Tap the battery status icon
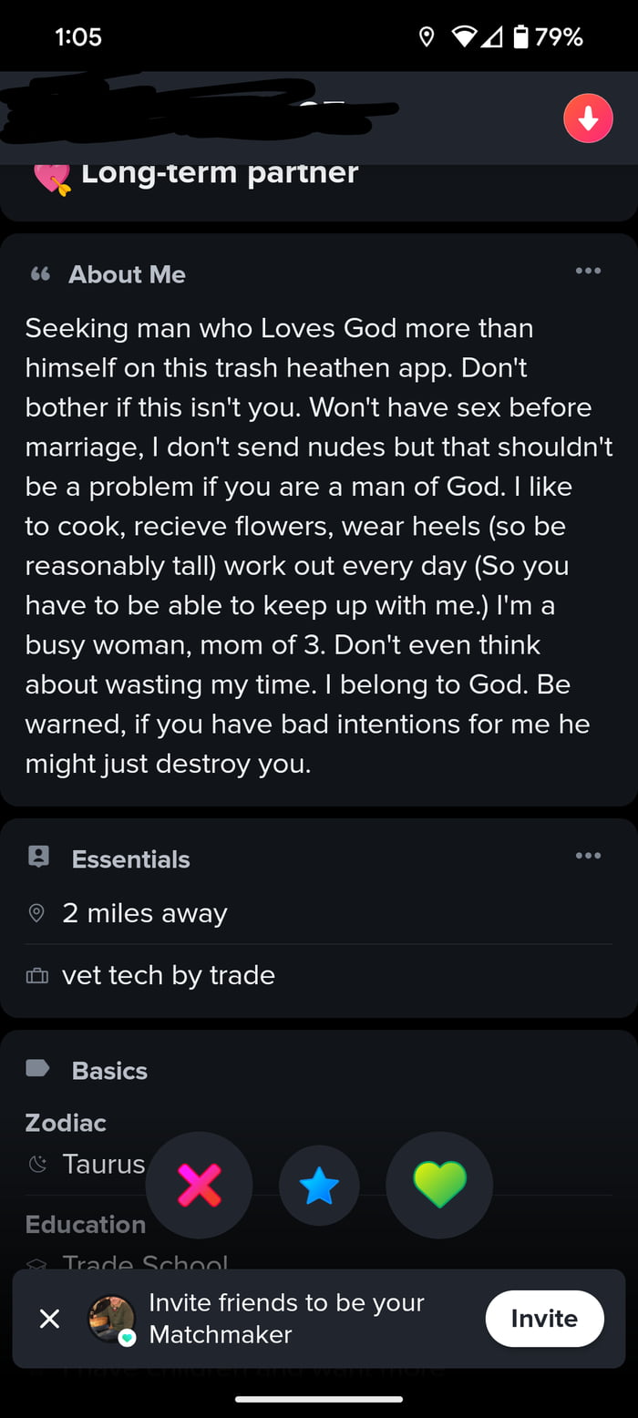638x1418 pixels. pos(520,36)
